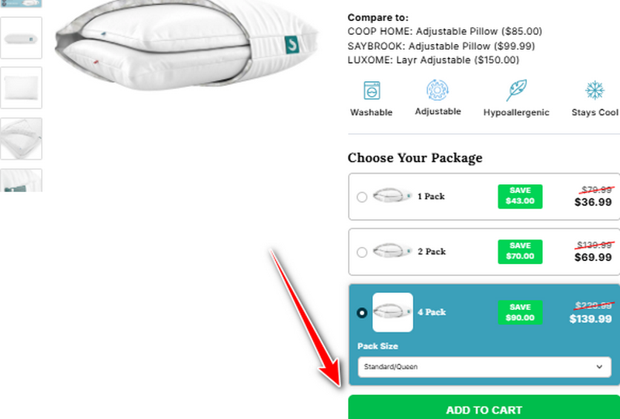Click the pillow image in 4 Pack option
Viewport: 620px width, 419px height.
[393, 312]
